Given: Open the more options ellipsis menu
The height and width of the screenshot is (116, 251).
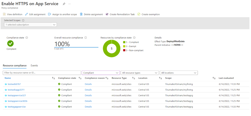Looking at the screenshot, I should (70, 4).
